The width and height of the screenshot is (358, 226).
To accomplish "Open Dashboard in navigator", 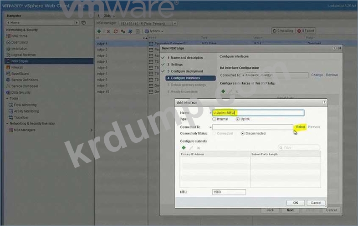I will coord(20,42).
